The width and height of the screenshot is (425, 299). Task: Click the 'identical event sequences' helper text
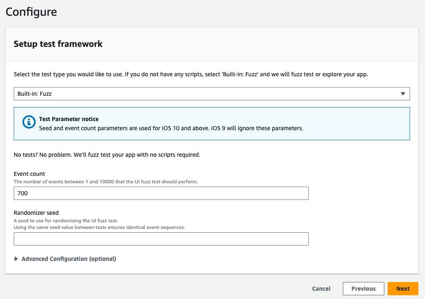tap(99, 227)
